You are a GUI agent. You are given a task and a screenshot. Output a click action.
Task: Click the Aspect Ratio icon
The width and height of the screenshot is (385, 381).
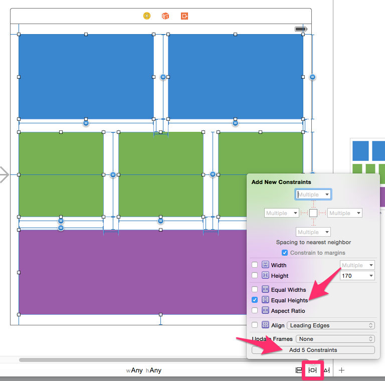coord(265,310)
